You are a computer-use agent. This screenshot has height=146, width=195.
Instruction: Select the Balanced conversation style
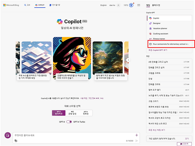pos(72,113)
